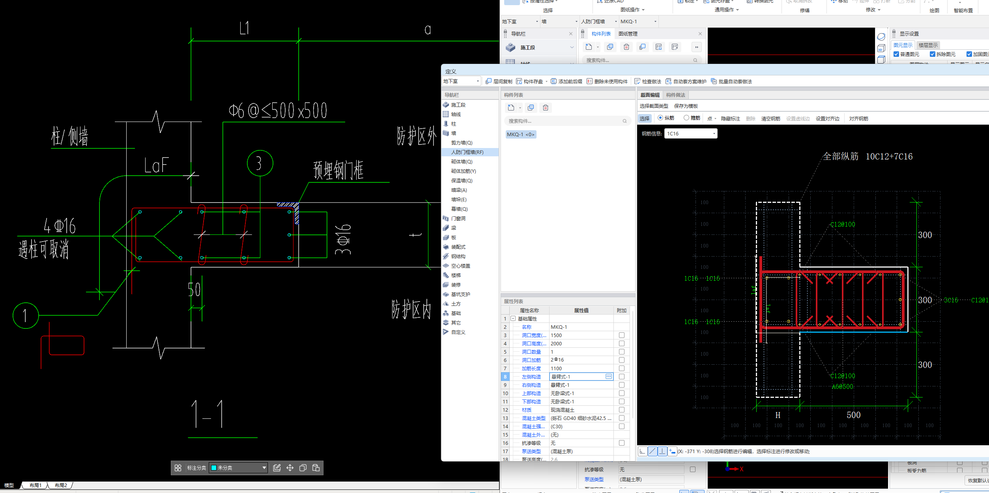
Task: Open 地下室 floor dropdown in definition window
Action: click(461, 81)
